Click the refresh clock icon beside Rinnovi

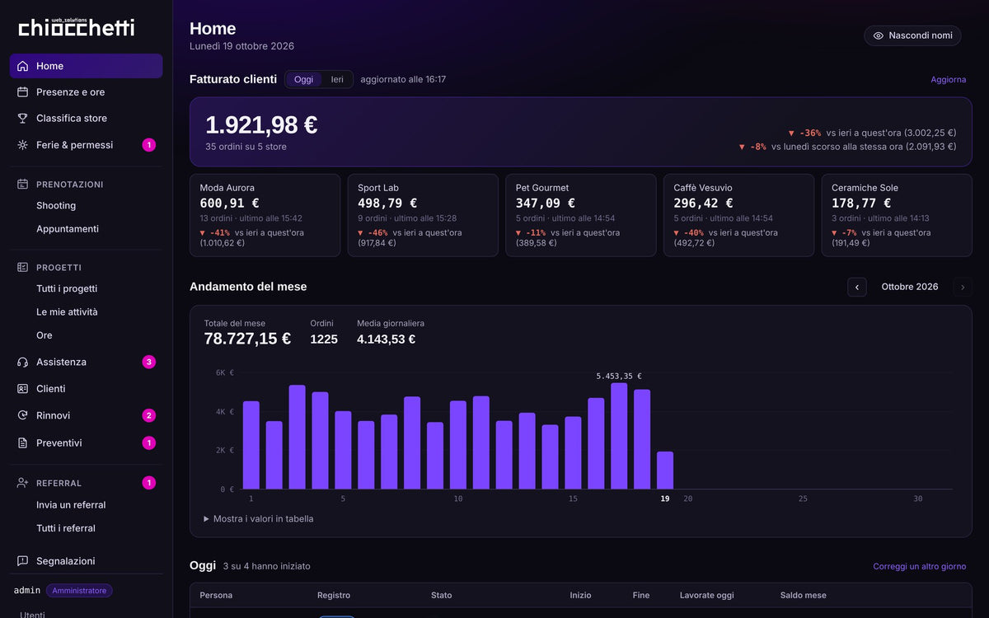(22, 415)
